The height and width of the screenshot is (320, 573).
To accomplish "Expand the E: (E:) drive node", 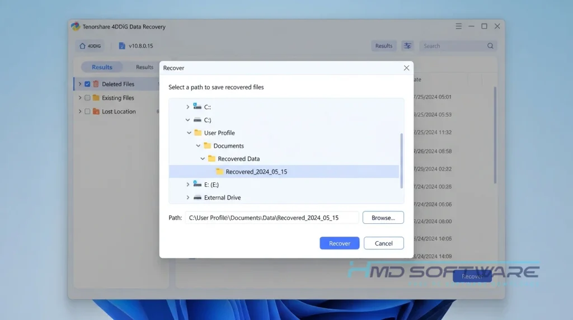I will (x=187, y=185).
